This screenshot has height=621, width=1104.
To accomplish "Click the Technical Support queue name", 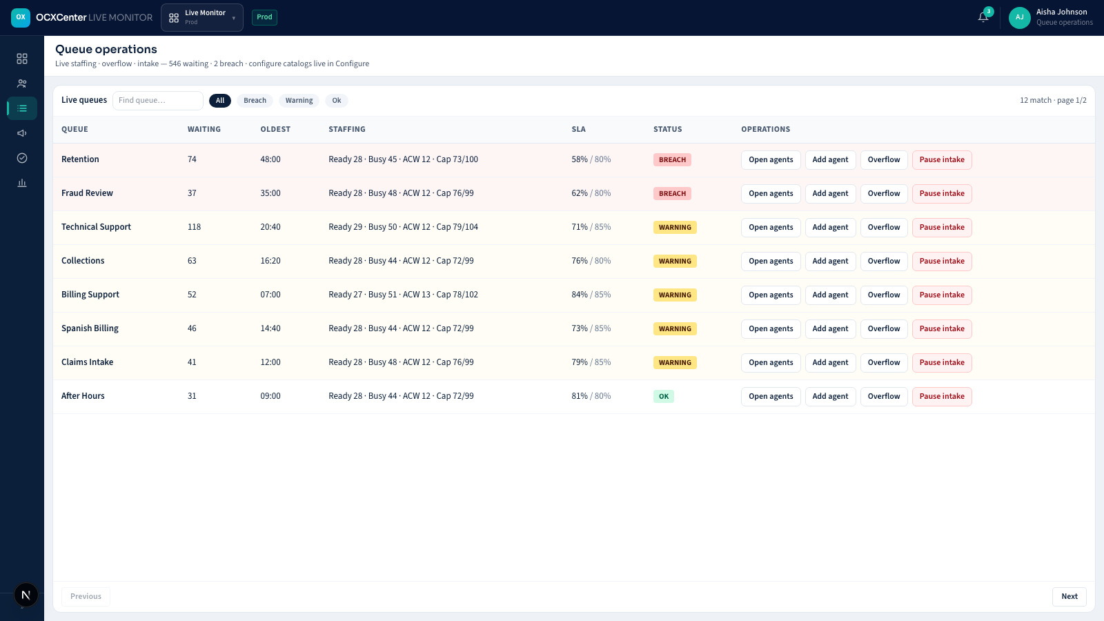I will coord(96,227).
